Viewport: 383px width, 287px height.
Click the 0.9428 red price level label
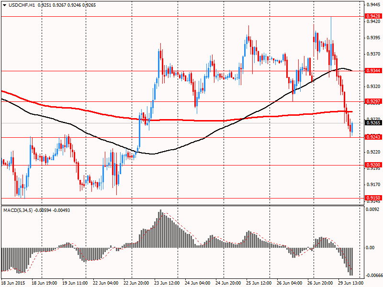click(x=374, y=16)
